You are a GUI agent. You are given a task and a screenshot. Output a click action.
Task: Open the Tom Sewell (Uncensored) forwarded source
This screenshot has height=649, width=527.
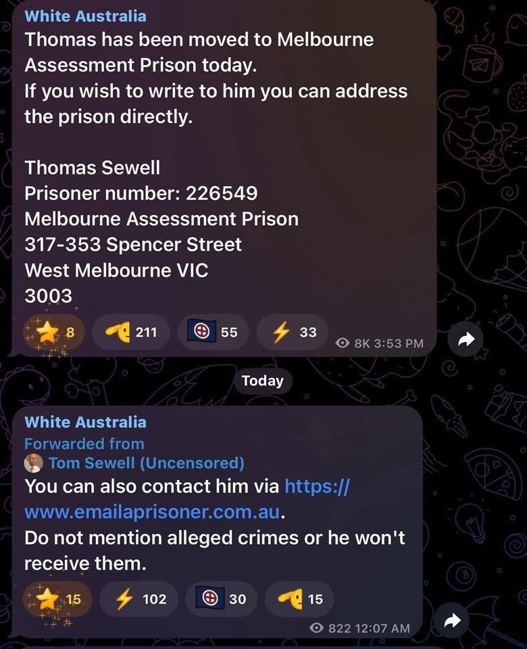(147, 463)
